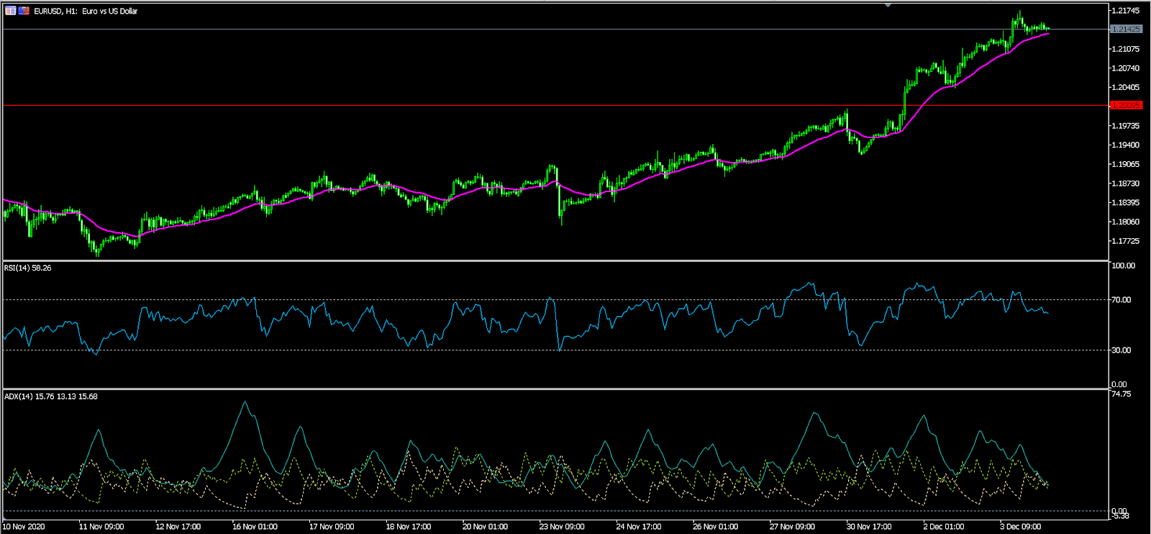The width and height of the screenshot is (1151, 534).
Task: Click the "10 Nov 2020" date label
Action: (24, 527)
